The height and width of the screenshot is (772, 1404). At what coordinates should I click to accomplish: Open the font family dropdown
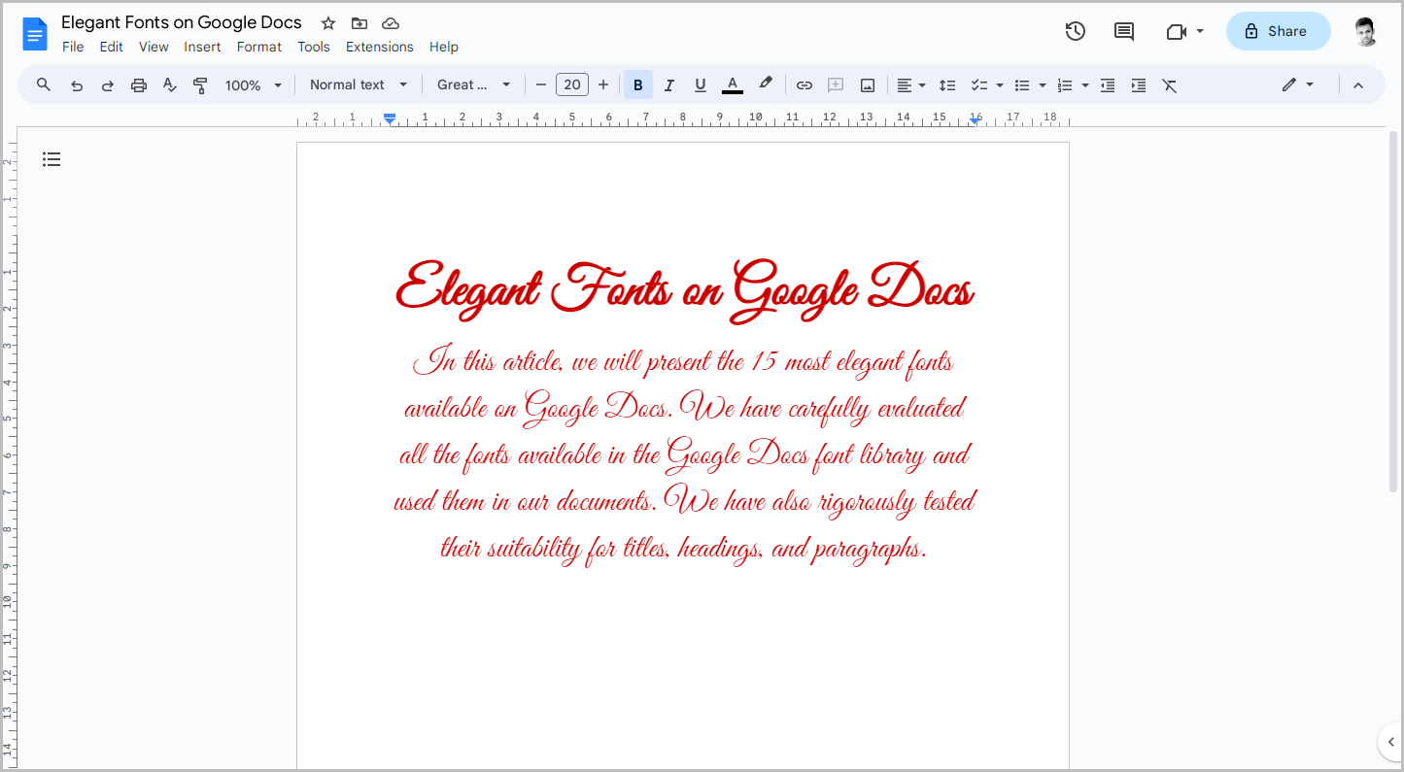473,84
